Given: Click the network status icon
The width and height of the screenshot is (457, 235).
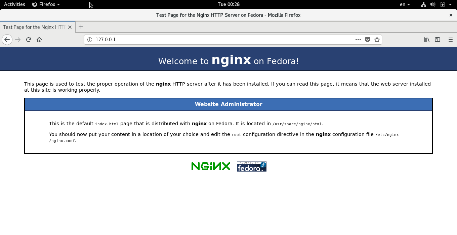Looking at the screenshot, I should [x=423, y=4].
